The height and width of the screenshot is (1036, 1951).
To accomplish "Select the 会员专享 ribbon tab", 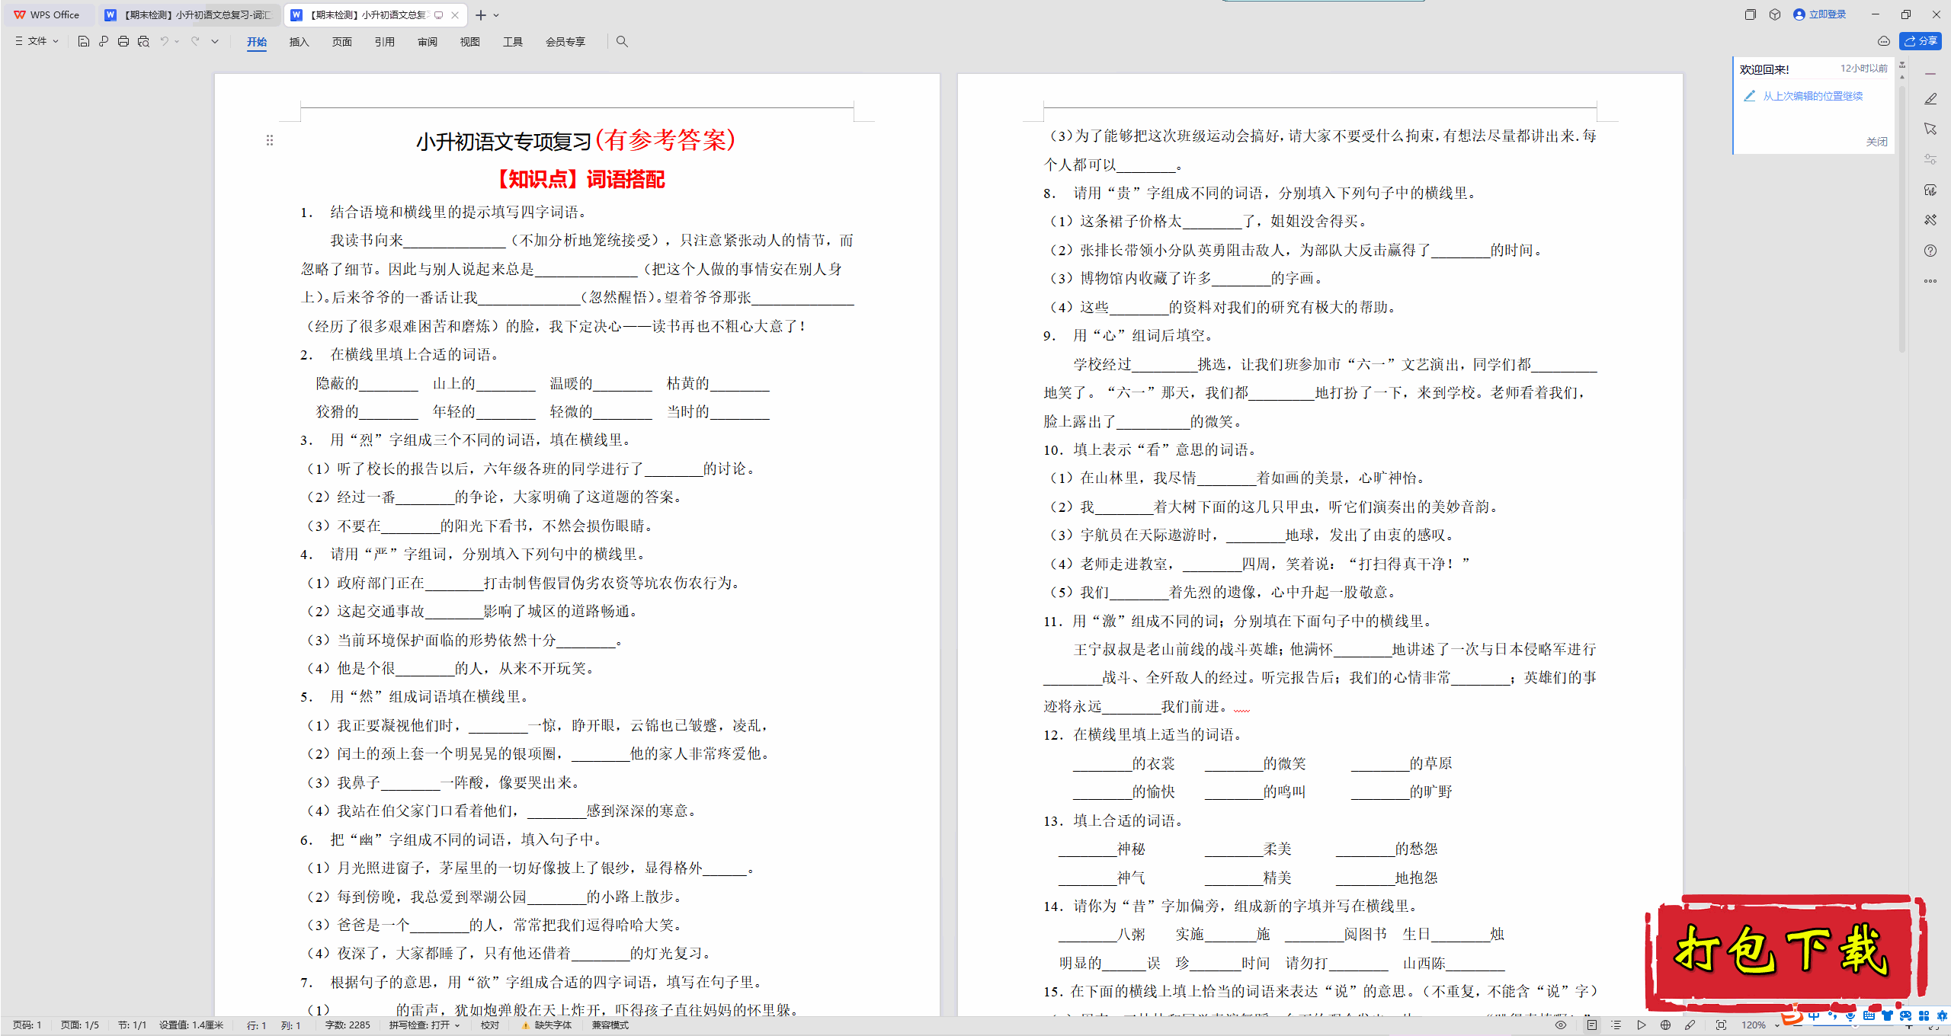I will point(565,42).
